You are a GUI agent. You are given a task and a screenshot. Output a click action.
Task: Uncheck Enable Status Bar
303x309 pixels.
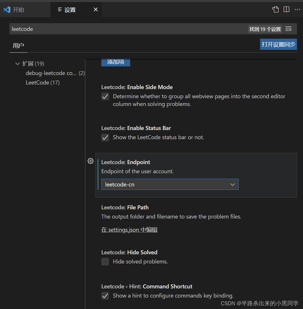click(x=105, y=137)
